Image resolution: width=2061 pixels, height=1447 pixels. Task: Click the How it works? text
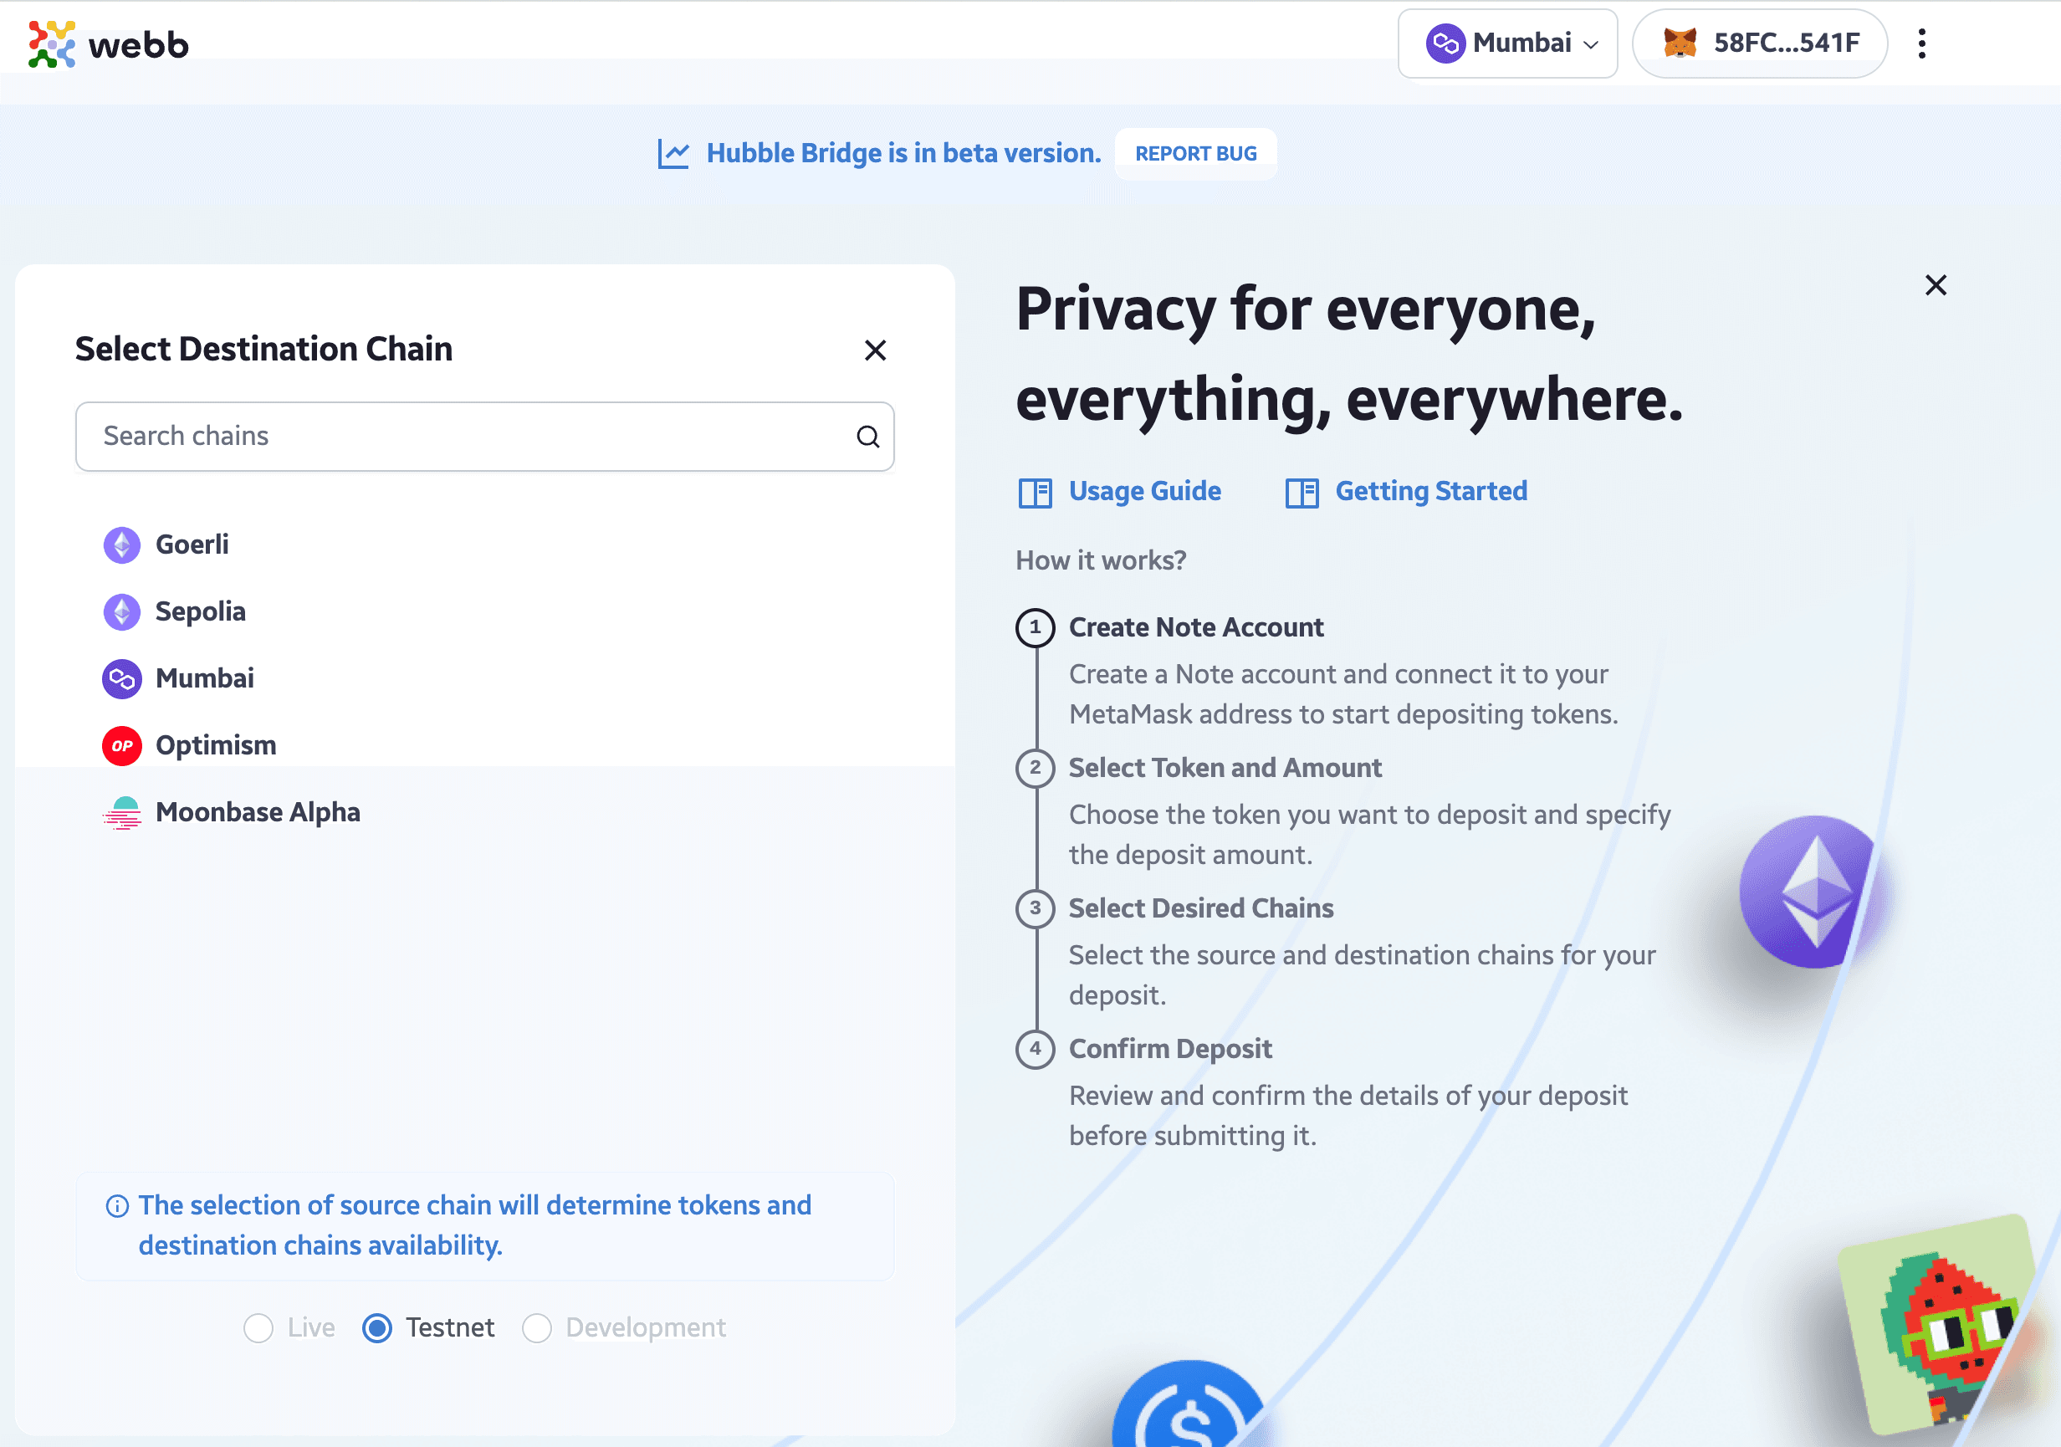[1101, 560]
